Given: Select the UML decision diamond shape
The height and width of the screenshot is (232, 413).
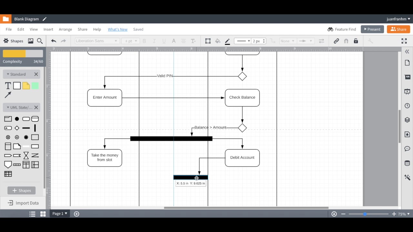Looking at the screenshot, I should pos(17,128).
